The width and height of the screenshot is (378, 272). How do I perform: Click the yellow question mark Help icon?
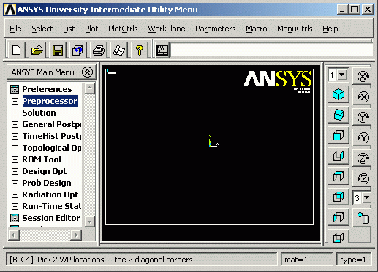pos(140,50)
